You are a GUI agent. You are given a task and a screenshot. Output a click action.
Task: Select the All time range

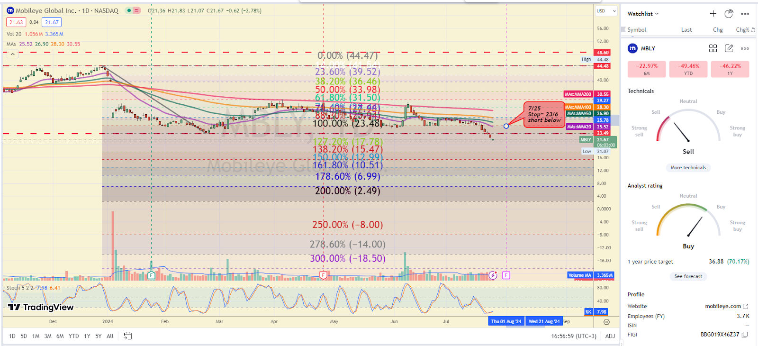point(110,336)
